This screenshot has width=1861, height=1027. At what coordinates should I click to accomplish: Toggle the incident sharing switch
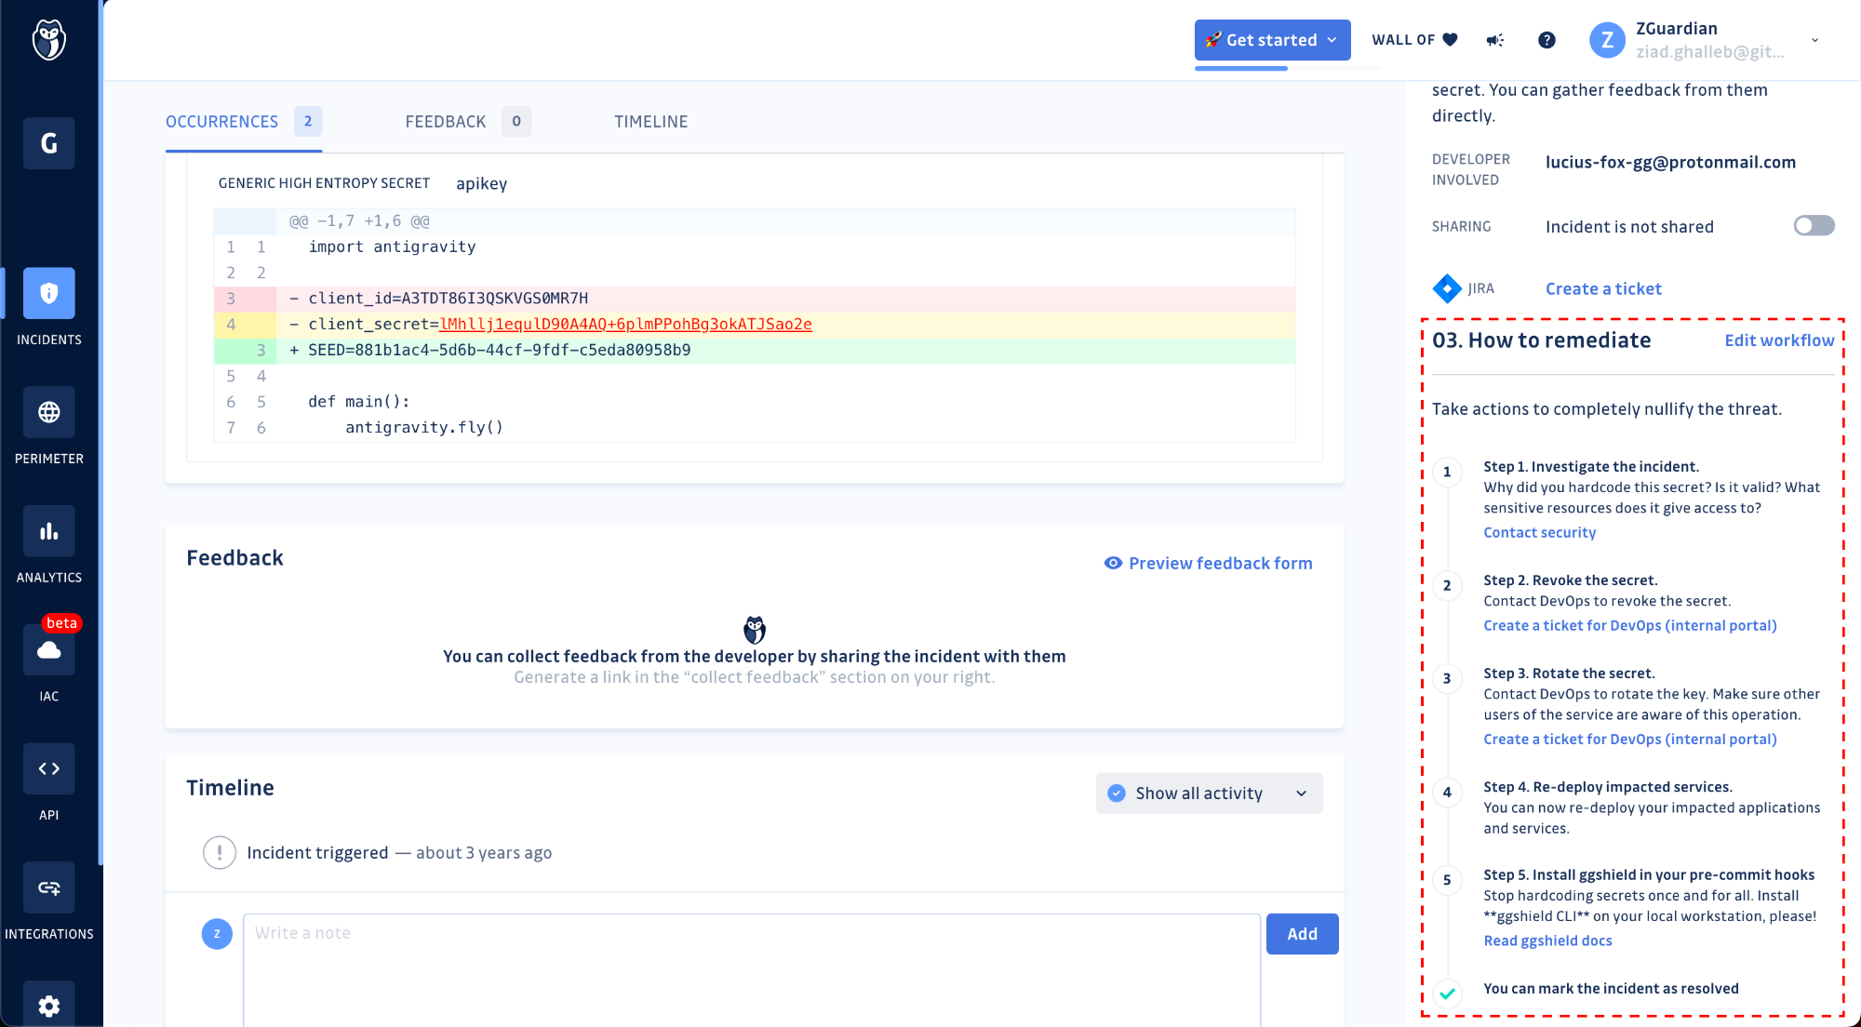1814,226
